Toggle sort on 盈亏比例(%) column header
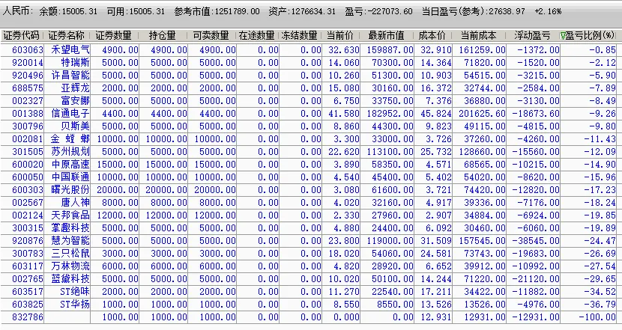622x330 pixels. click(588, 36)
